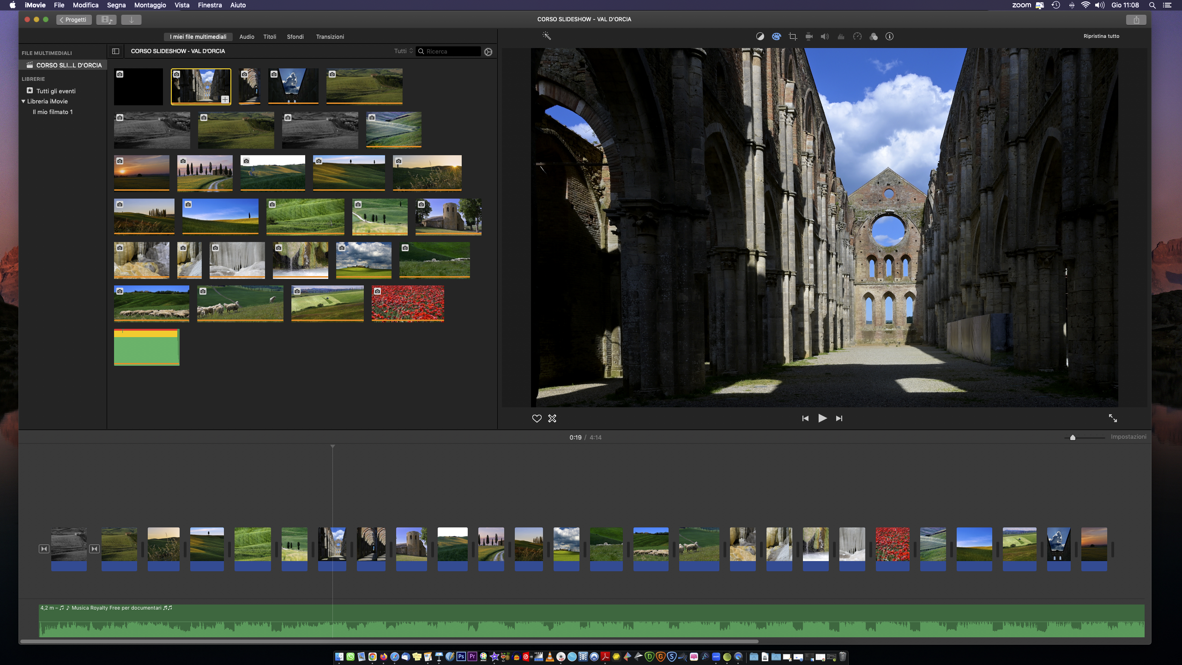The image size is (1182, 665).
Task: Open browser settings gear menu
Action: 488,52
